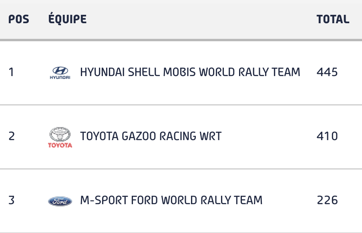Sort by the ÉQUIPE column header

(x=67, y=18)
